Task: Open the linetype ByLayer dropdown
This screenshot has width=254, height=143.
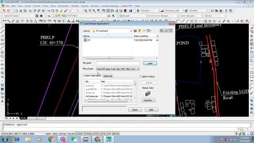Action: click(x=176, y=16)
